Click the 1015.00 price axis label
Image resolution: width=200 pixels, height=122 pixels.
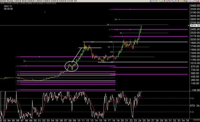point(195,63)
